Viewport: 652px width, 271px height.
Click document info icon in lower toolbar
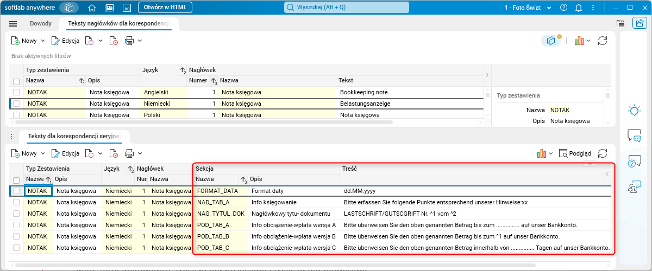(89, 153)
